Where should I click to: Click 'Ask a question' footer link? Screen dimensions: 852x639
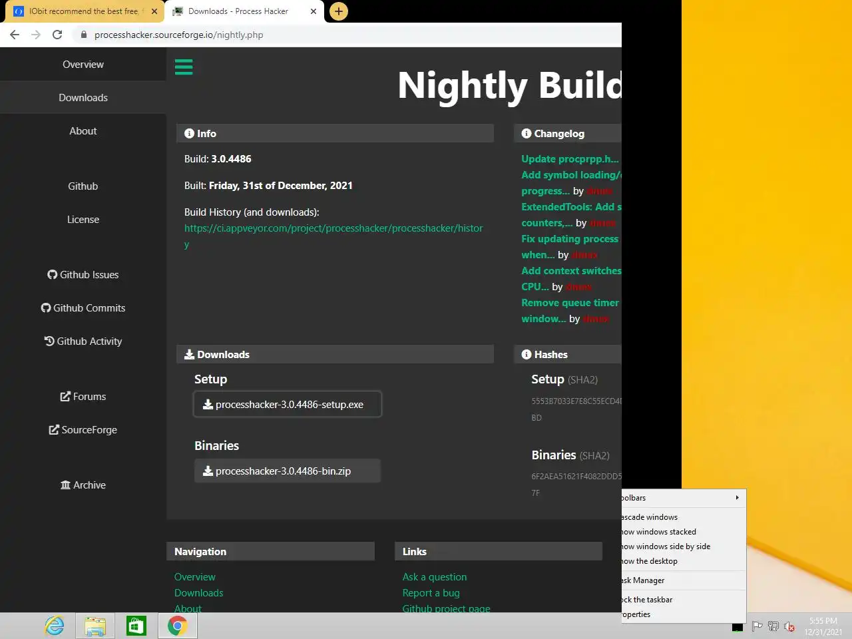(x=435, y=576)
